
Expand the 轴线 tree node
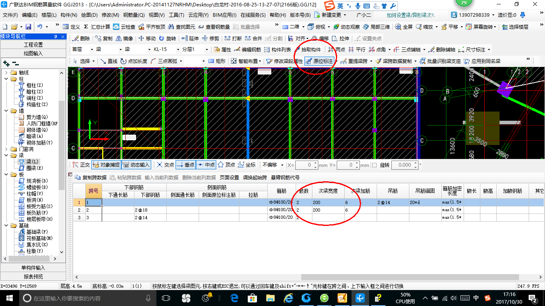[x=6, y=73]
